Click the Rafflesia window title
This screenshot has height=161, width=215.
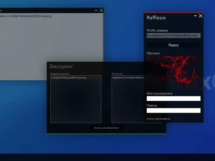pos(156,18)
